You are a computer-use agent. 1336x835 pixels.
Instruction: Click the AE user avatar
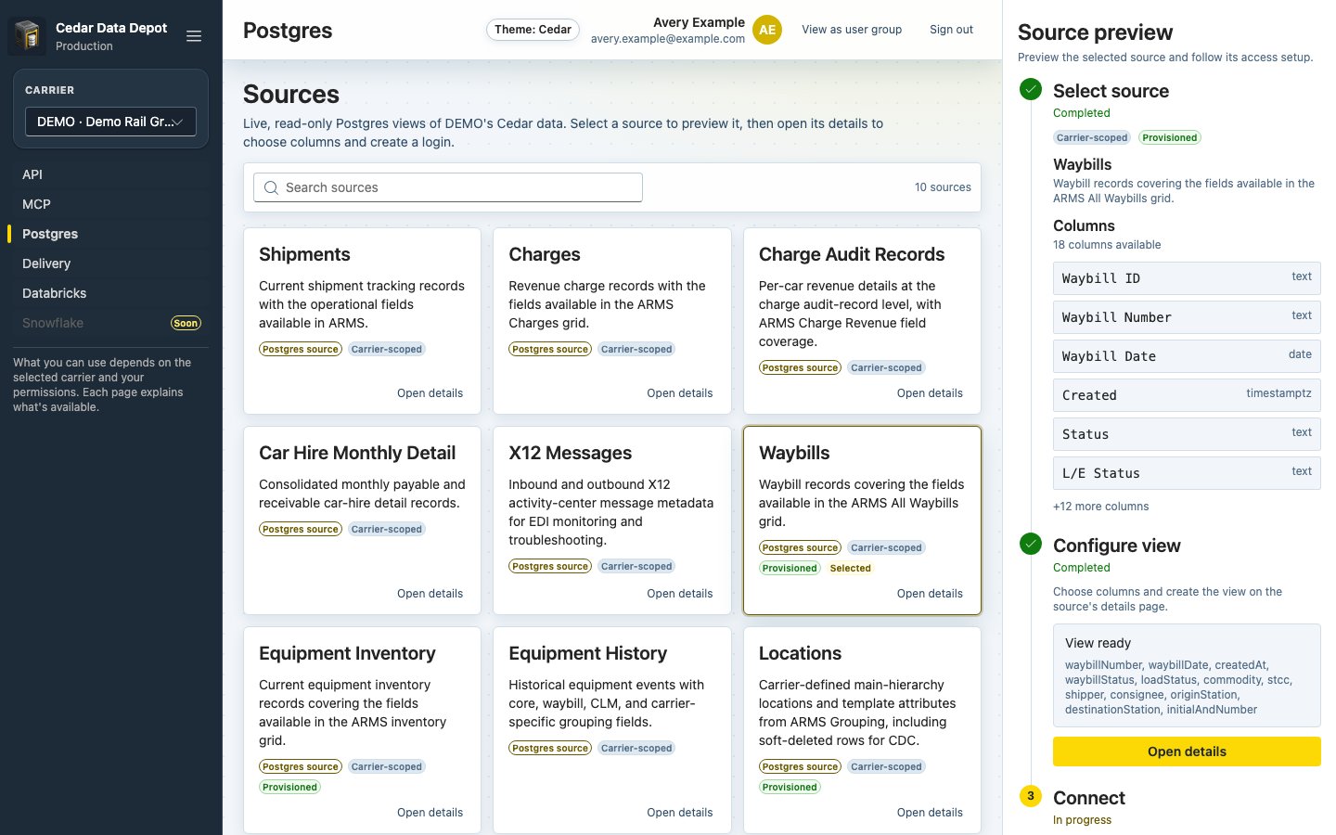coord(767,30)
